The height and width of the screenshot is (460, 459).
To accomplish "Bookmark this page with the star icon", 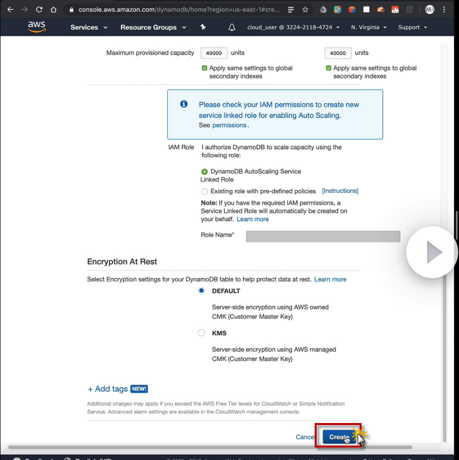I will (305, 9).
